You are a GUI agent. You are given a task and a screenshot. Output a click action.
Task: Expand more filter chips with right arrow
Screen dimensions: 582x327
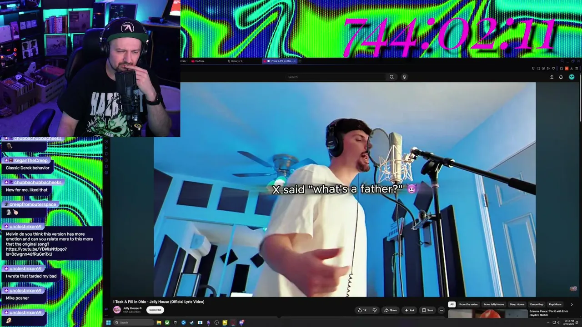click(x=572, y=304)
